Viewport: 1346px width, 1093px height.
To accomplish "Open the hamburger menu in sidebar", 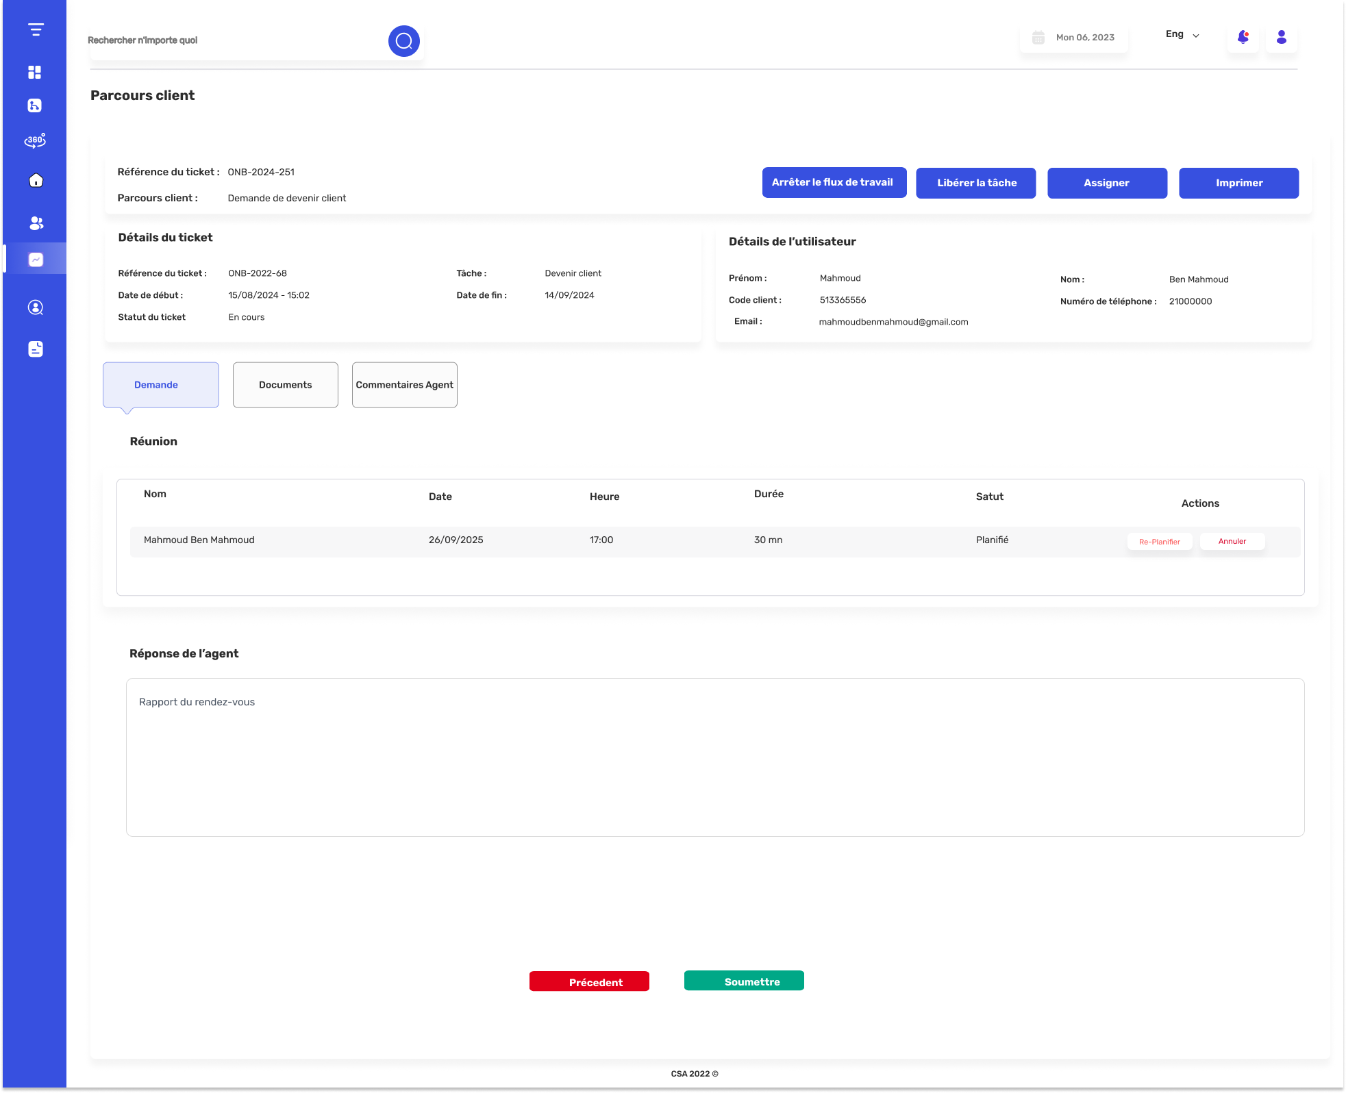I will pos(36,29).
